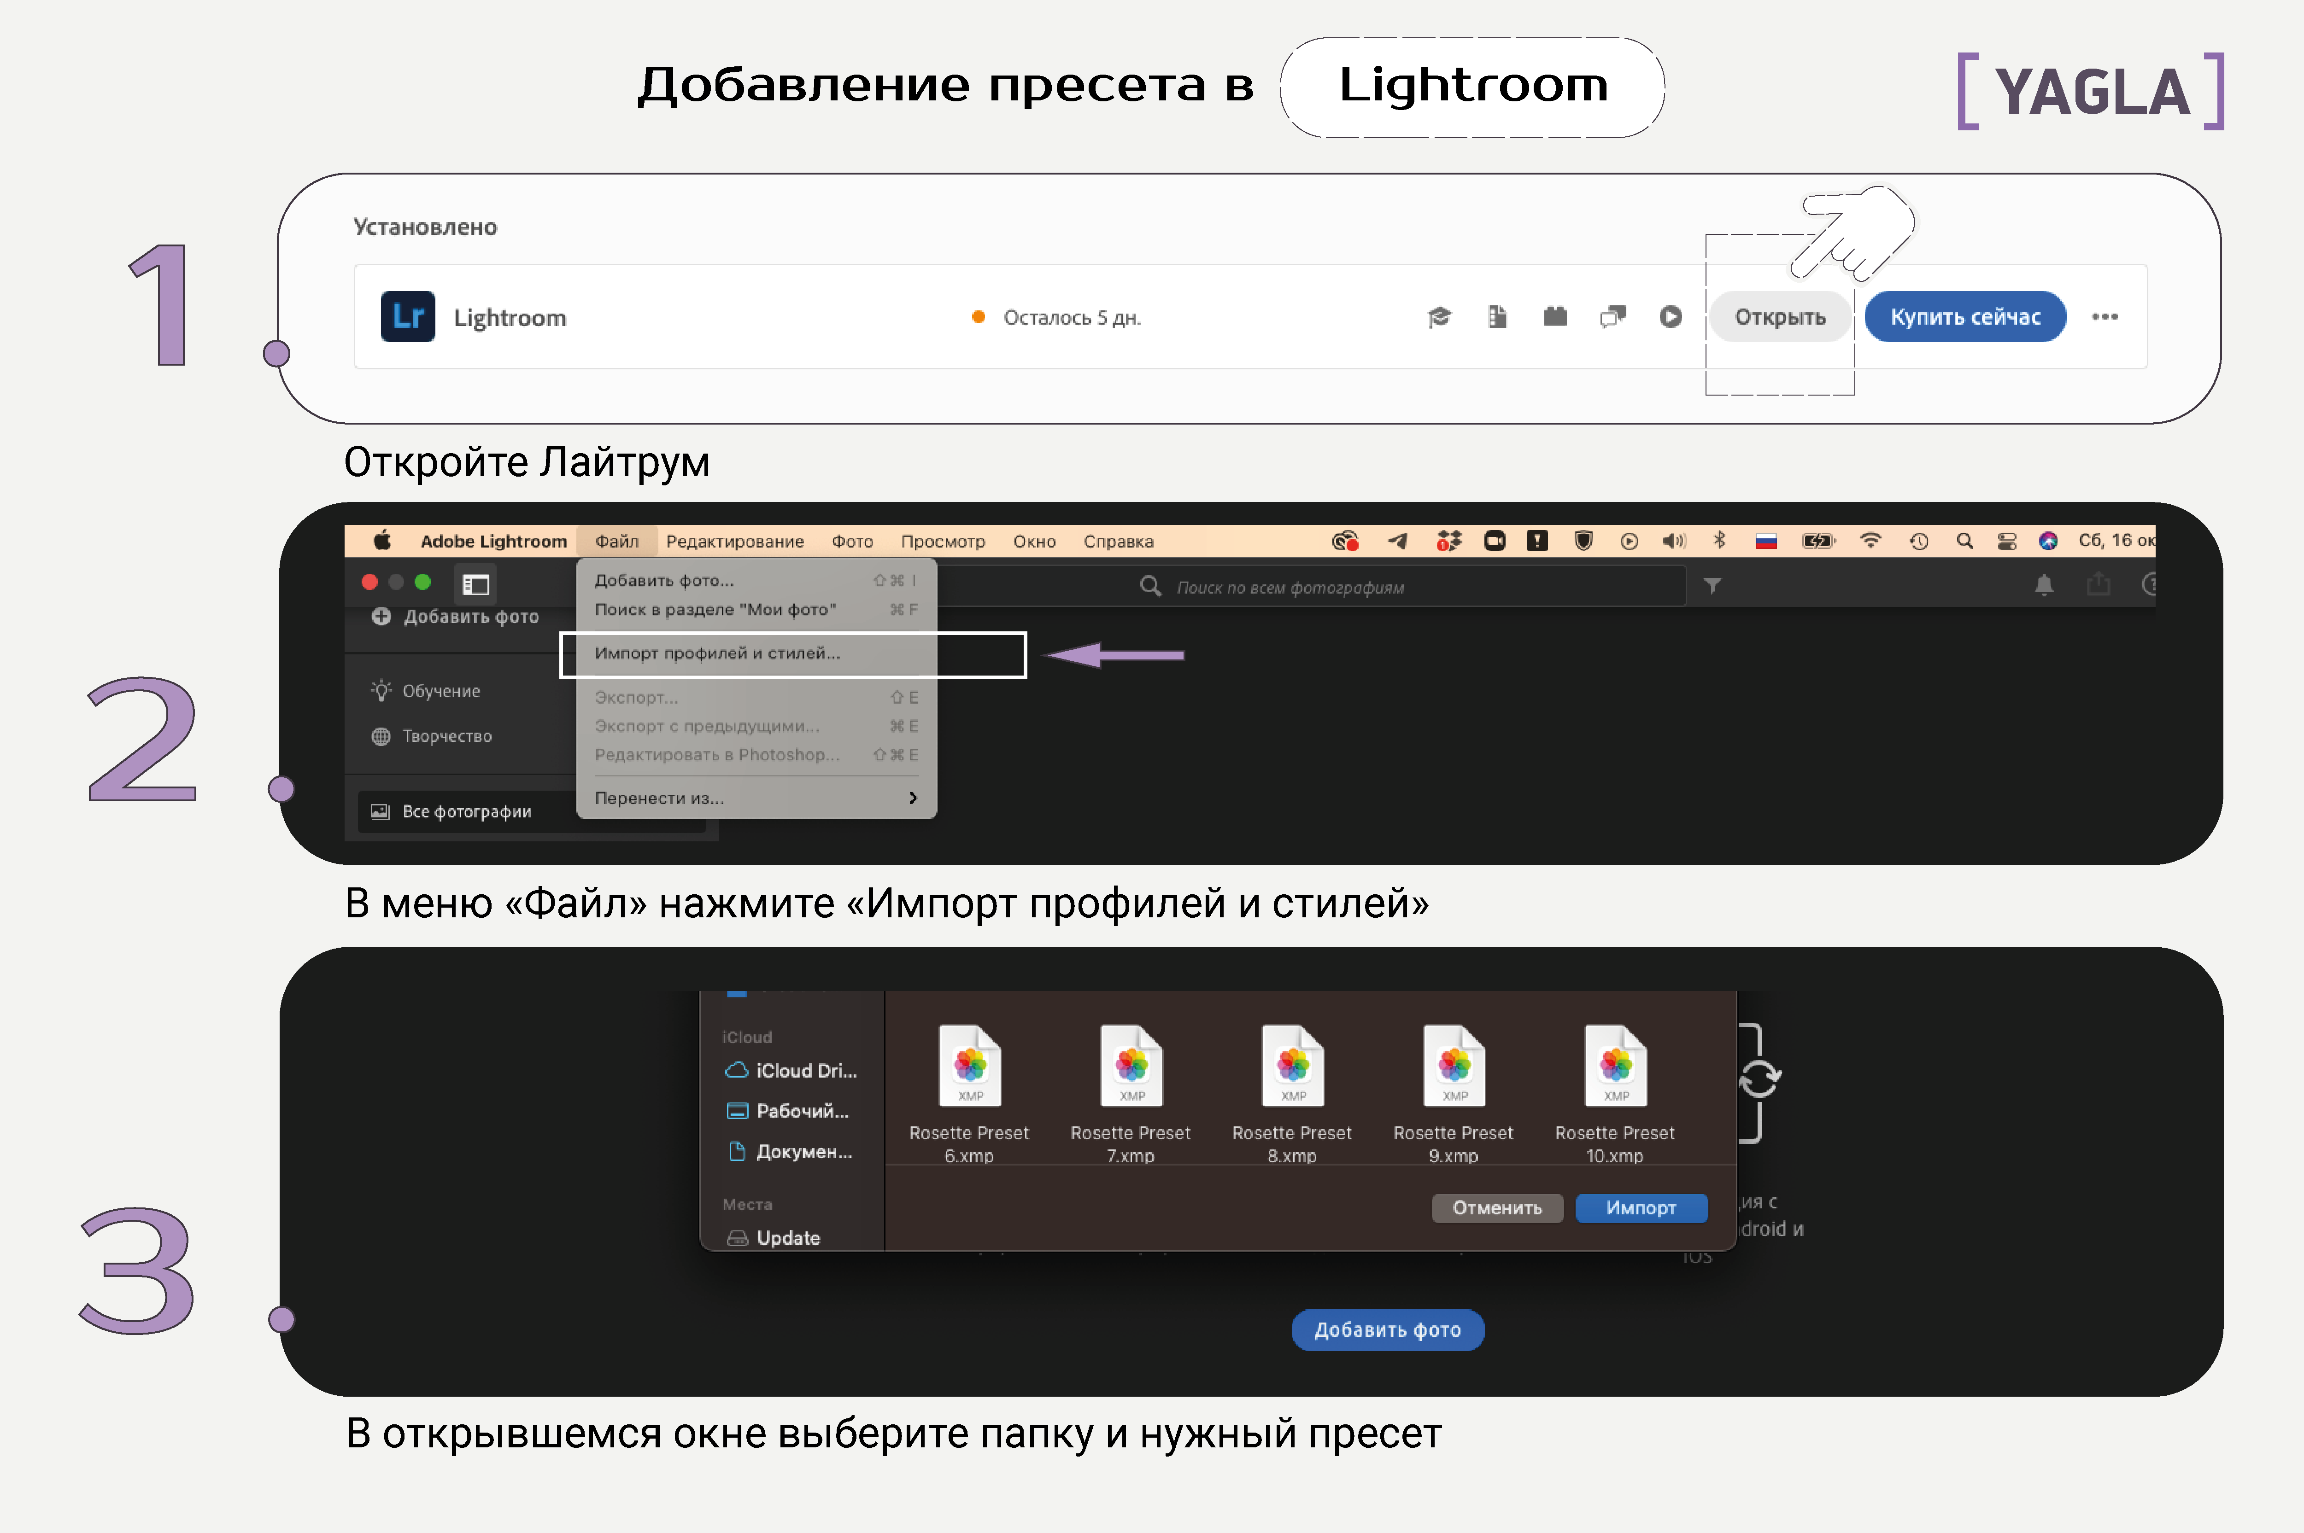Screen dimensions: 2304x1533
Task: Click the battery status icon
Action: tap(1819, 541)
